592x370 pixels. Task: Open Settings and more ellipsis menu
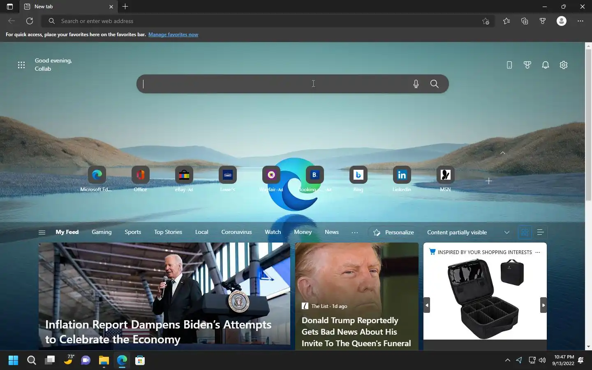[580, 21]
